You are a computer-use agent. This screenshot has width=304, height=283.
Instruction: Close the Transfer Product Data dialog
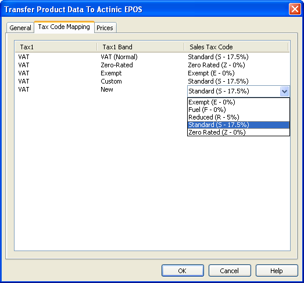pyautogui.click(x=295, y=9)
